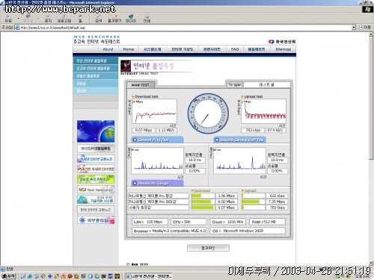Expand the General Ping Test section
The width and height of the screenshot is (374, 280).
[x=157, y=140]
